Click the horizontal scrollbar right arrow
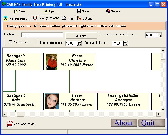 pyautogui.click(x=159, y=114)
